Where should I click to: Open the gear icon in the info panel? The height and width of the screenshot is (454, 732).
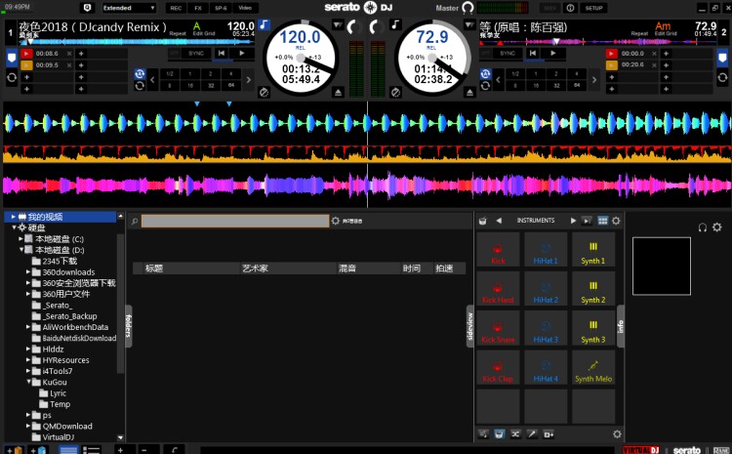pyautogui.click(x=717, y=227)
